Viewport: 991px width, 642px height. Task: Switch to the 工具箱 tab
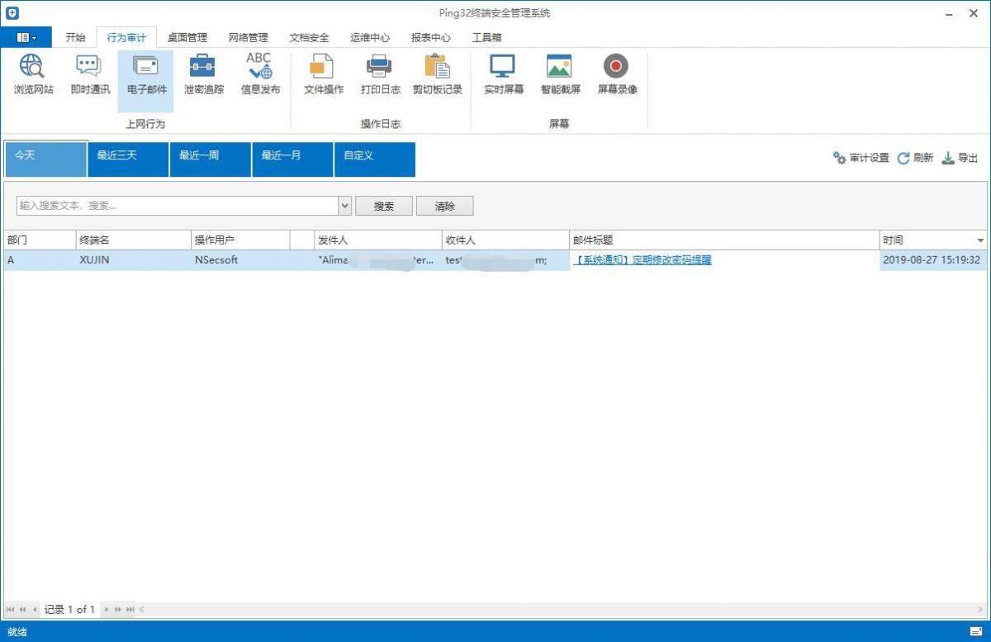[x=486, y=37]
